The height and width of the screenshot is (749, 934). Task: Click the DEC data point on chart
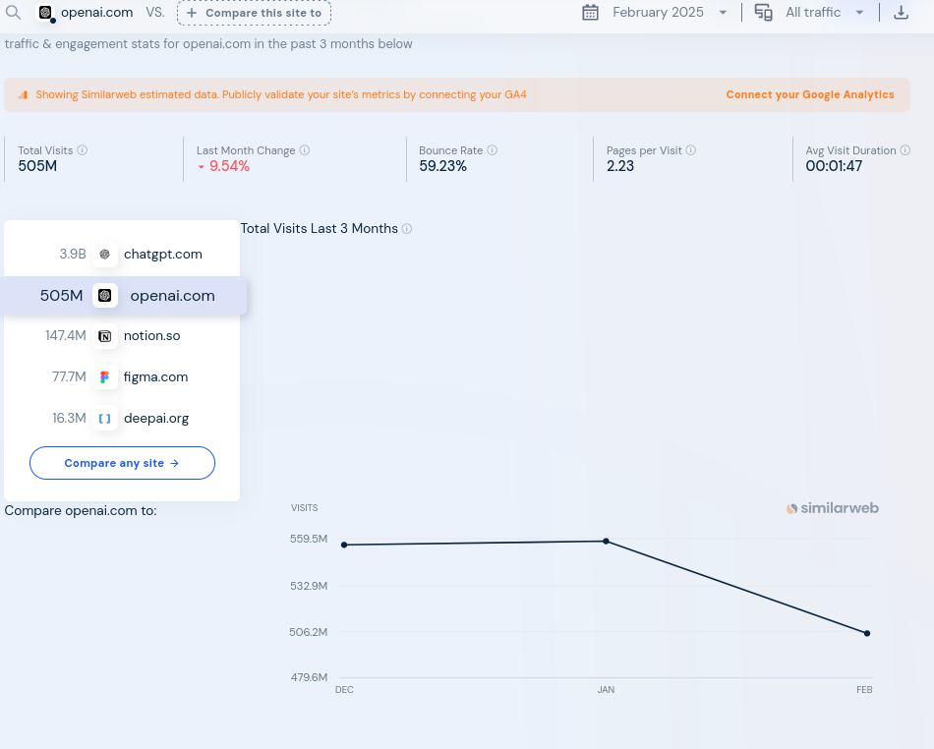click(344, 545)
